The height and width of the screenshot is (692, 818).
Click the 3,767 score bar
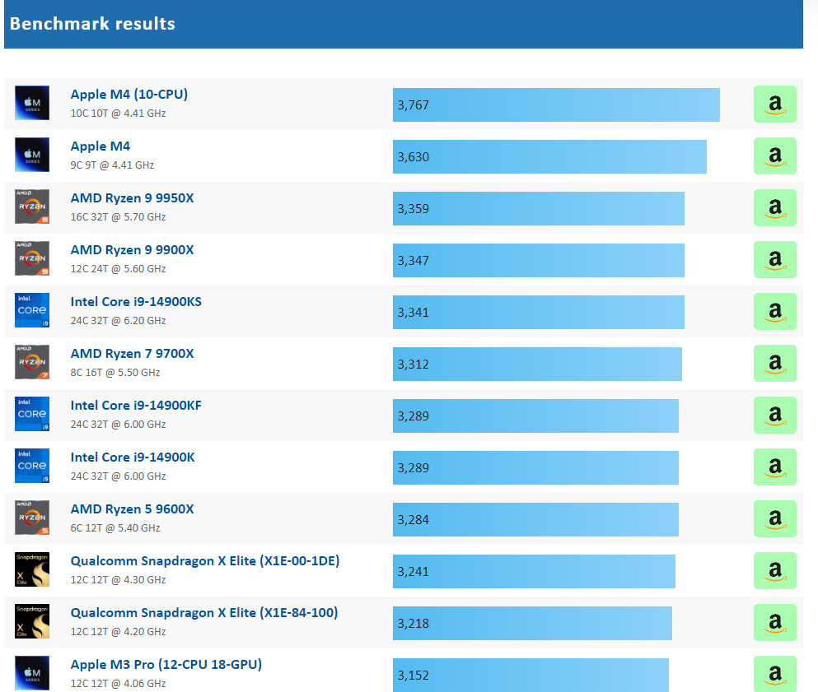click(556, 104)
